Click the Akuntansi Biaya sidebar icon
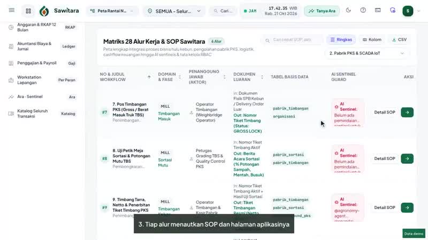The height and width of the screenshot is (240, 428). click(x=11, y=46)
